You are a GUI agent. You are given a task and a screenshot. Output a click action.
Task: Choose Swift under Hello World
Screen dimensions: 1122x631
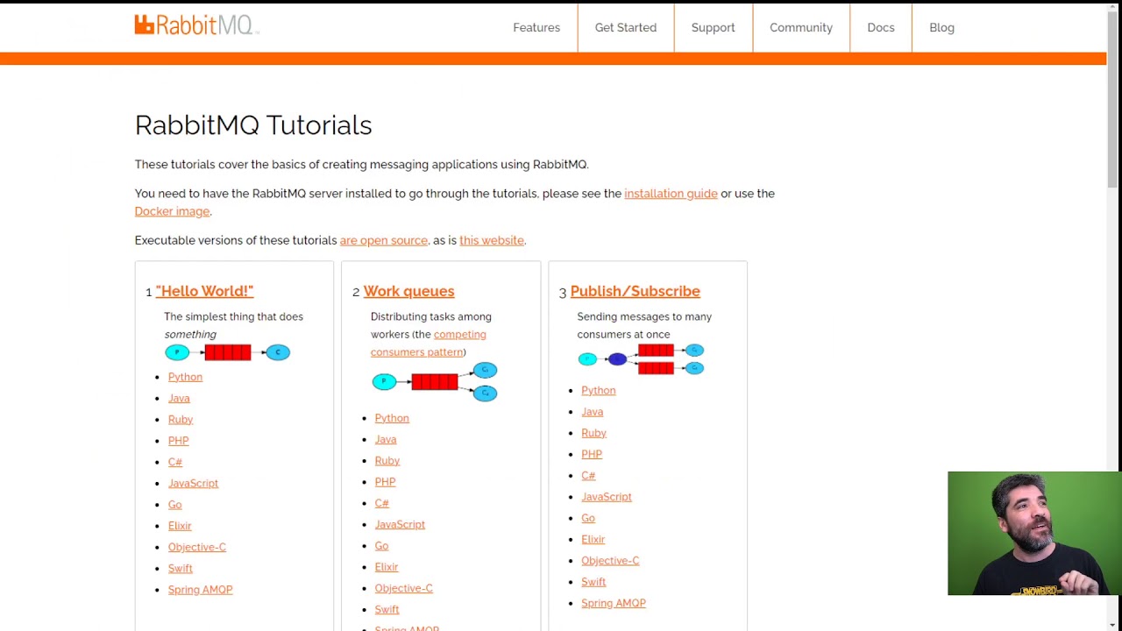click(x=181, y=569)
